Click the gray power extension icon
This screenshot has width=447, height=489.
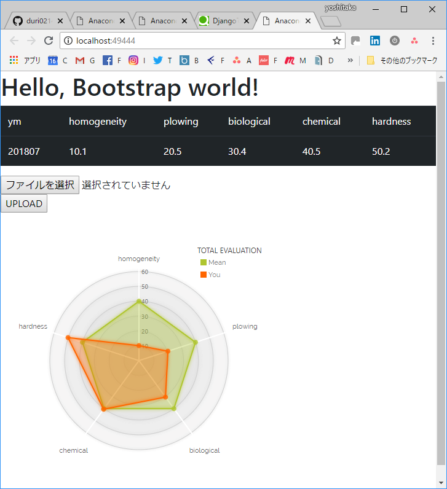[x=395, y=41]
